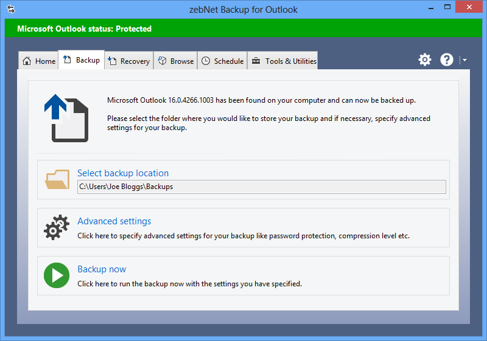
Task: Open the Browse tab
Action: pyautogui.click(x=175, y=61)
